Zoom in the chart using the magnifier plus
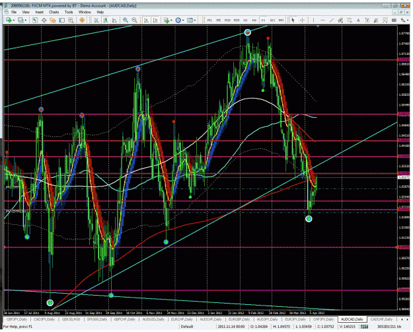Screen dimensions: 413x332 [x=126, y=21]
